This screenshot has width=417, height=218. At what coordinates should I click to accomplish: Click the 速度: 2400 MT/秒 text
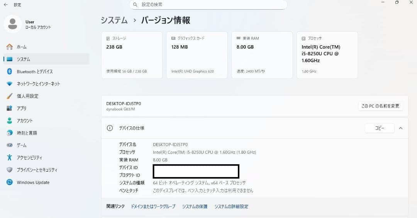point(251,72)
